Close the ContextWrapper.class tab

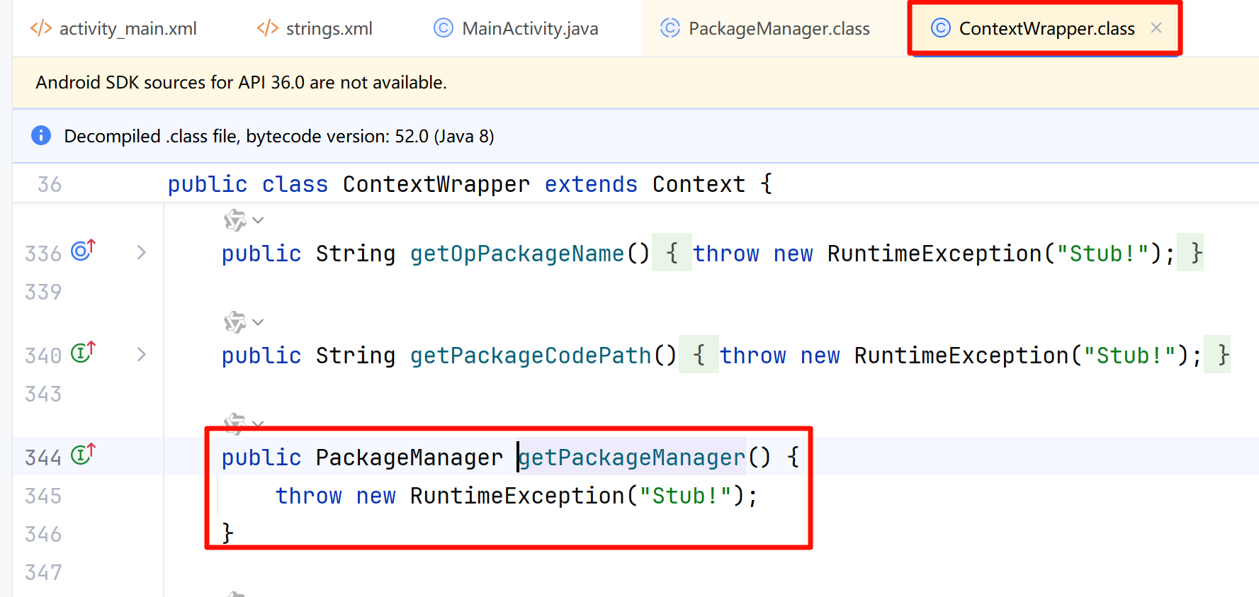(x=1156, y=28)
